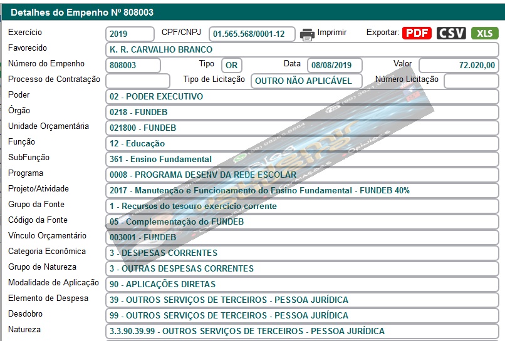The image size is (505, 341).
Task: Click Categoria Econômica field 3 - DESPESAS CORRENTES
Action: point(302,253)
